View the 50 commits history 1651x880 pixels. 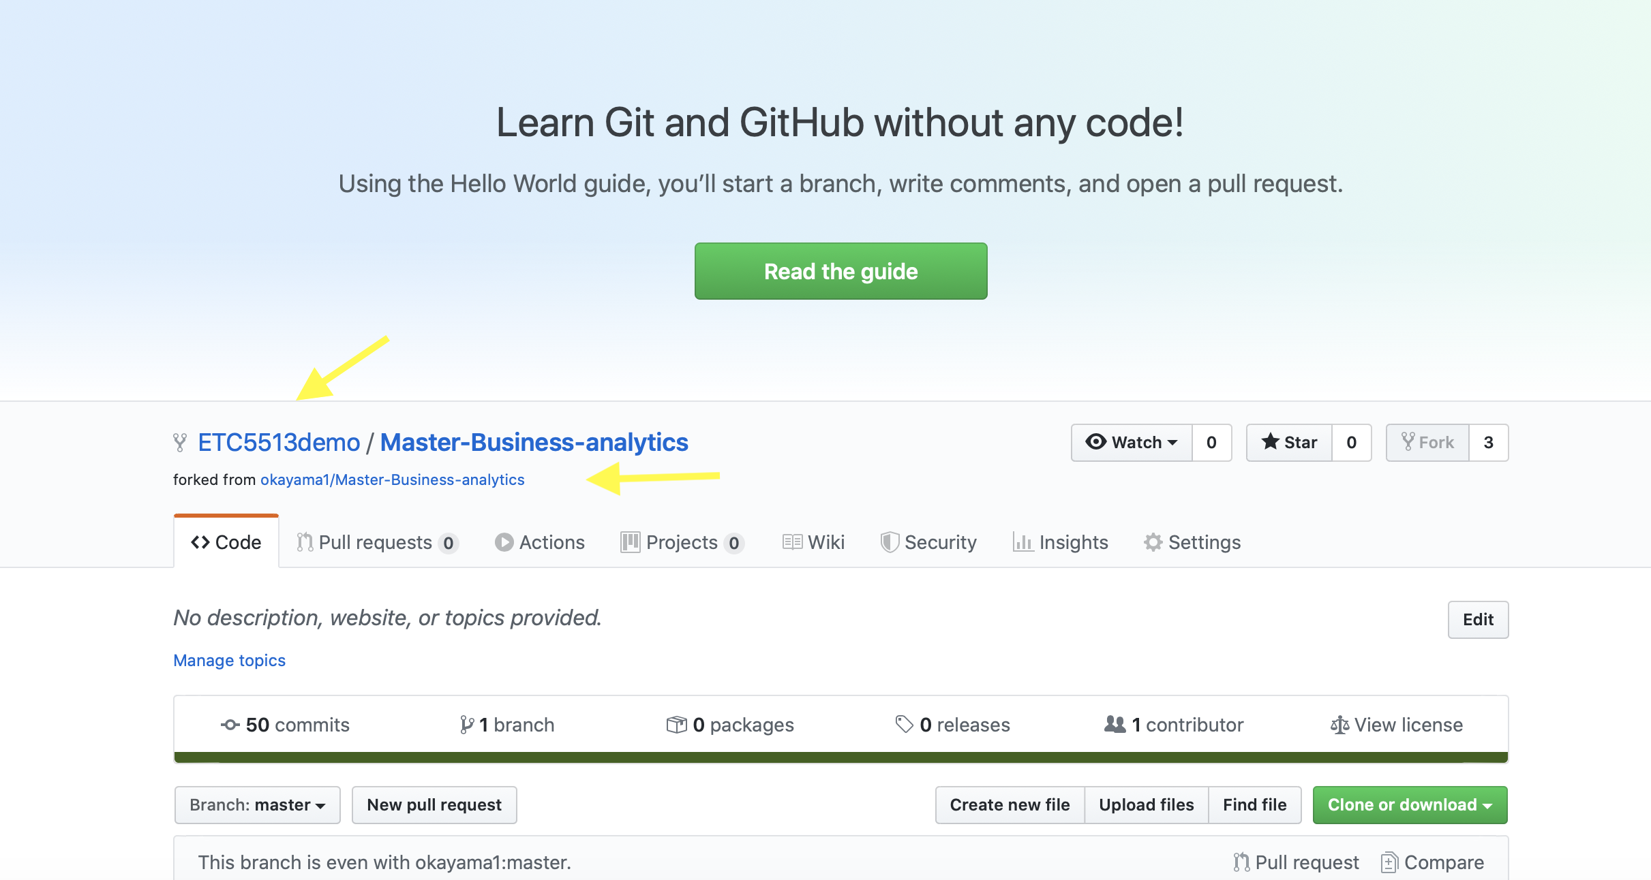pyautogui.click(x=285, y=725)
